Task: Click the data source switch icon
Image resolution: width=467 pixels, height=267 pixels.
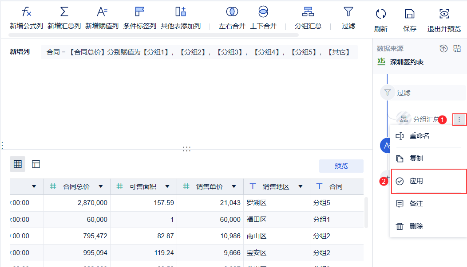Action: 457,48
